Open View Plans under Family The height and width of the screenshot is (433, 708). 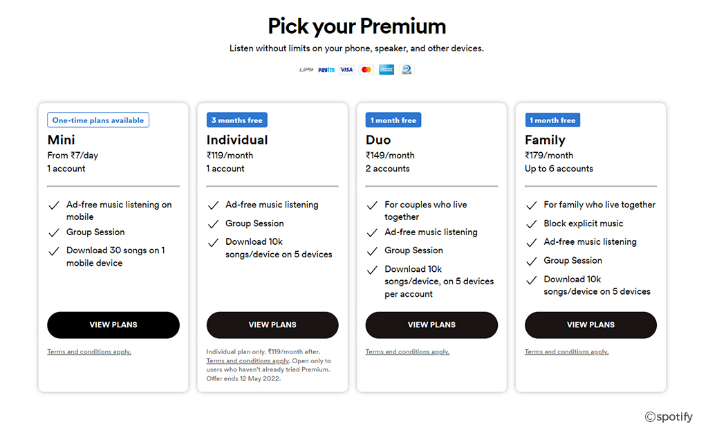tap(590, 324)
